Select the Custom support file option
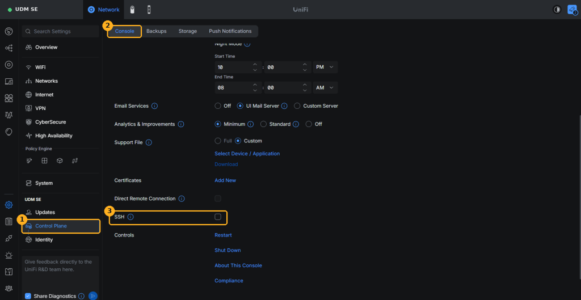The height and width of the screenshot is (300, 581). pyautogui.click(x=238, y=141)
